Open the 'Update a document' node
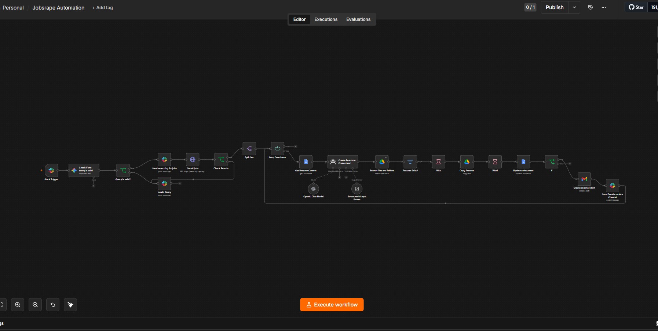Screen dimensions: 658x331 (x=523, y=162)
